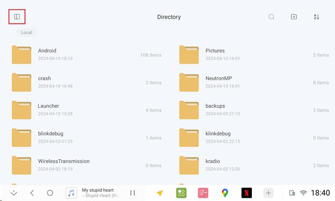This screenshot has width=335, height=201.
Task: Open the music player album thumbnail
Action: pyautogui.click(x=71, y=193)
